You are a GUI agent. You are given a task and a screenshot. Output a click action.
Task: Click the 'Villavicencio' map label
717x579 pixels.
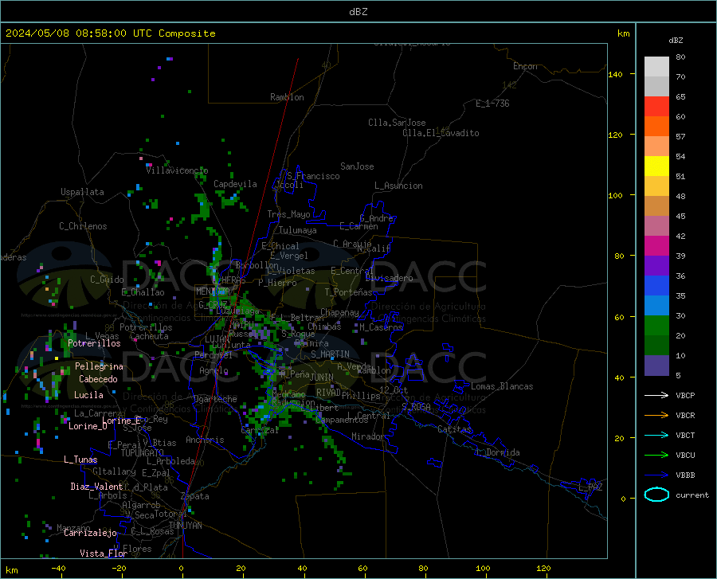tap(177, 170)
